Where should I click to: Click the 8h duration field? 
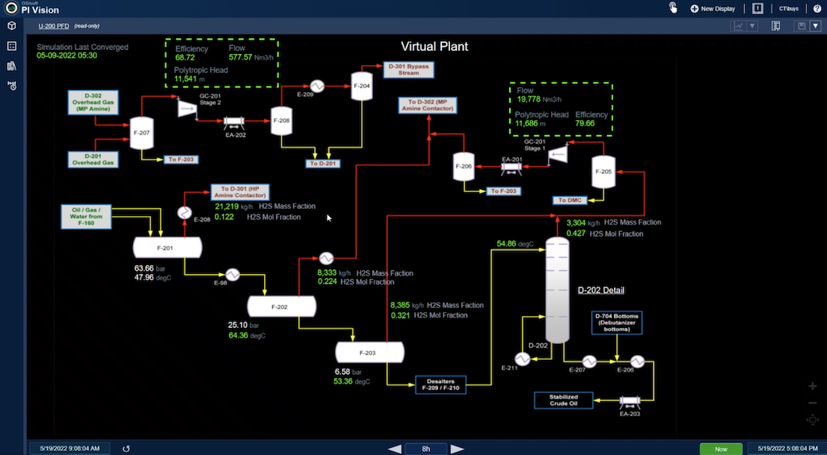(426, 449)
